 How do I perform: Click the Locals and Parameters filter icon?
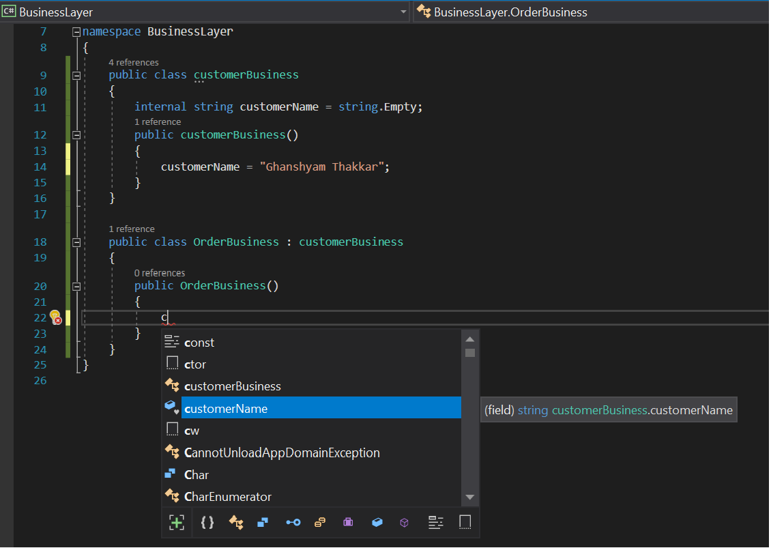coord(177,522)
